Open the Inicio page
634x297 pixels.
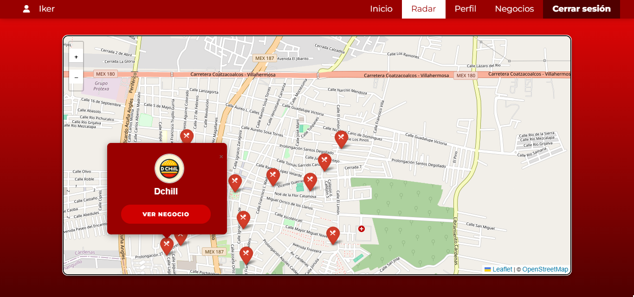click(x=381, y=9)
